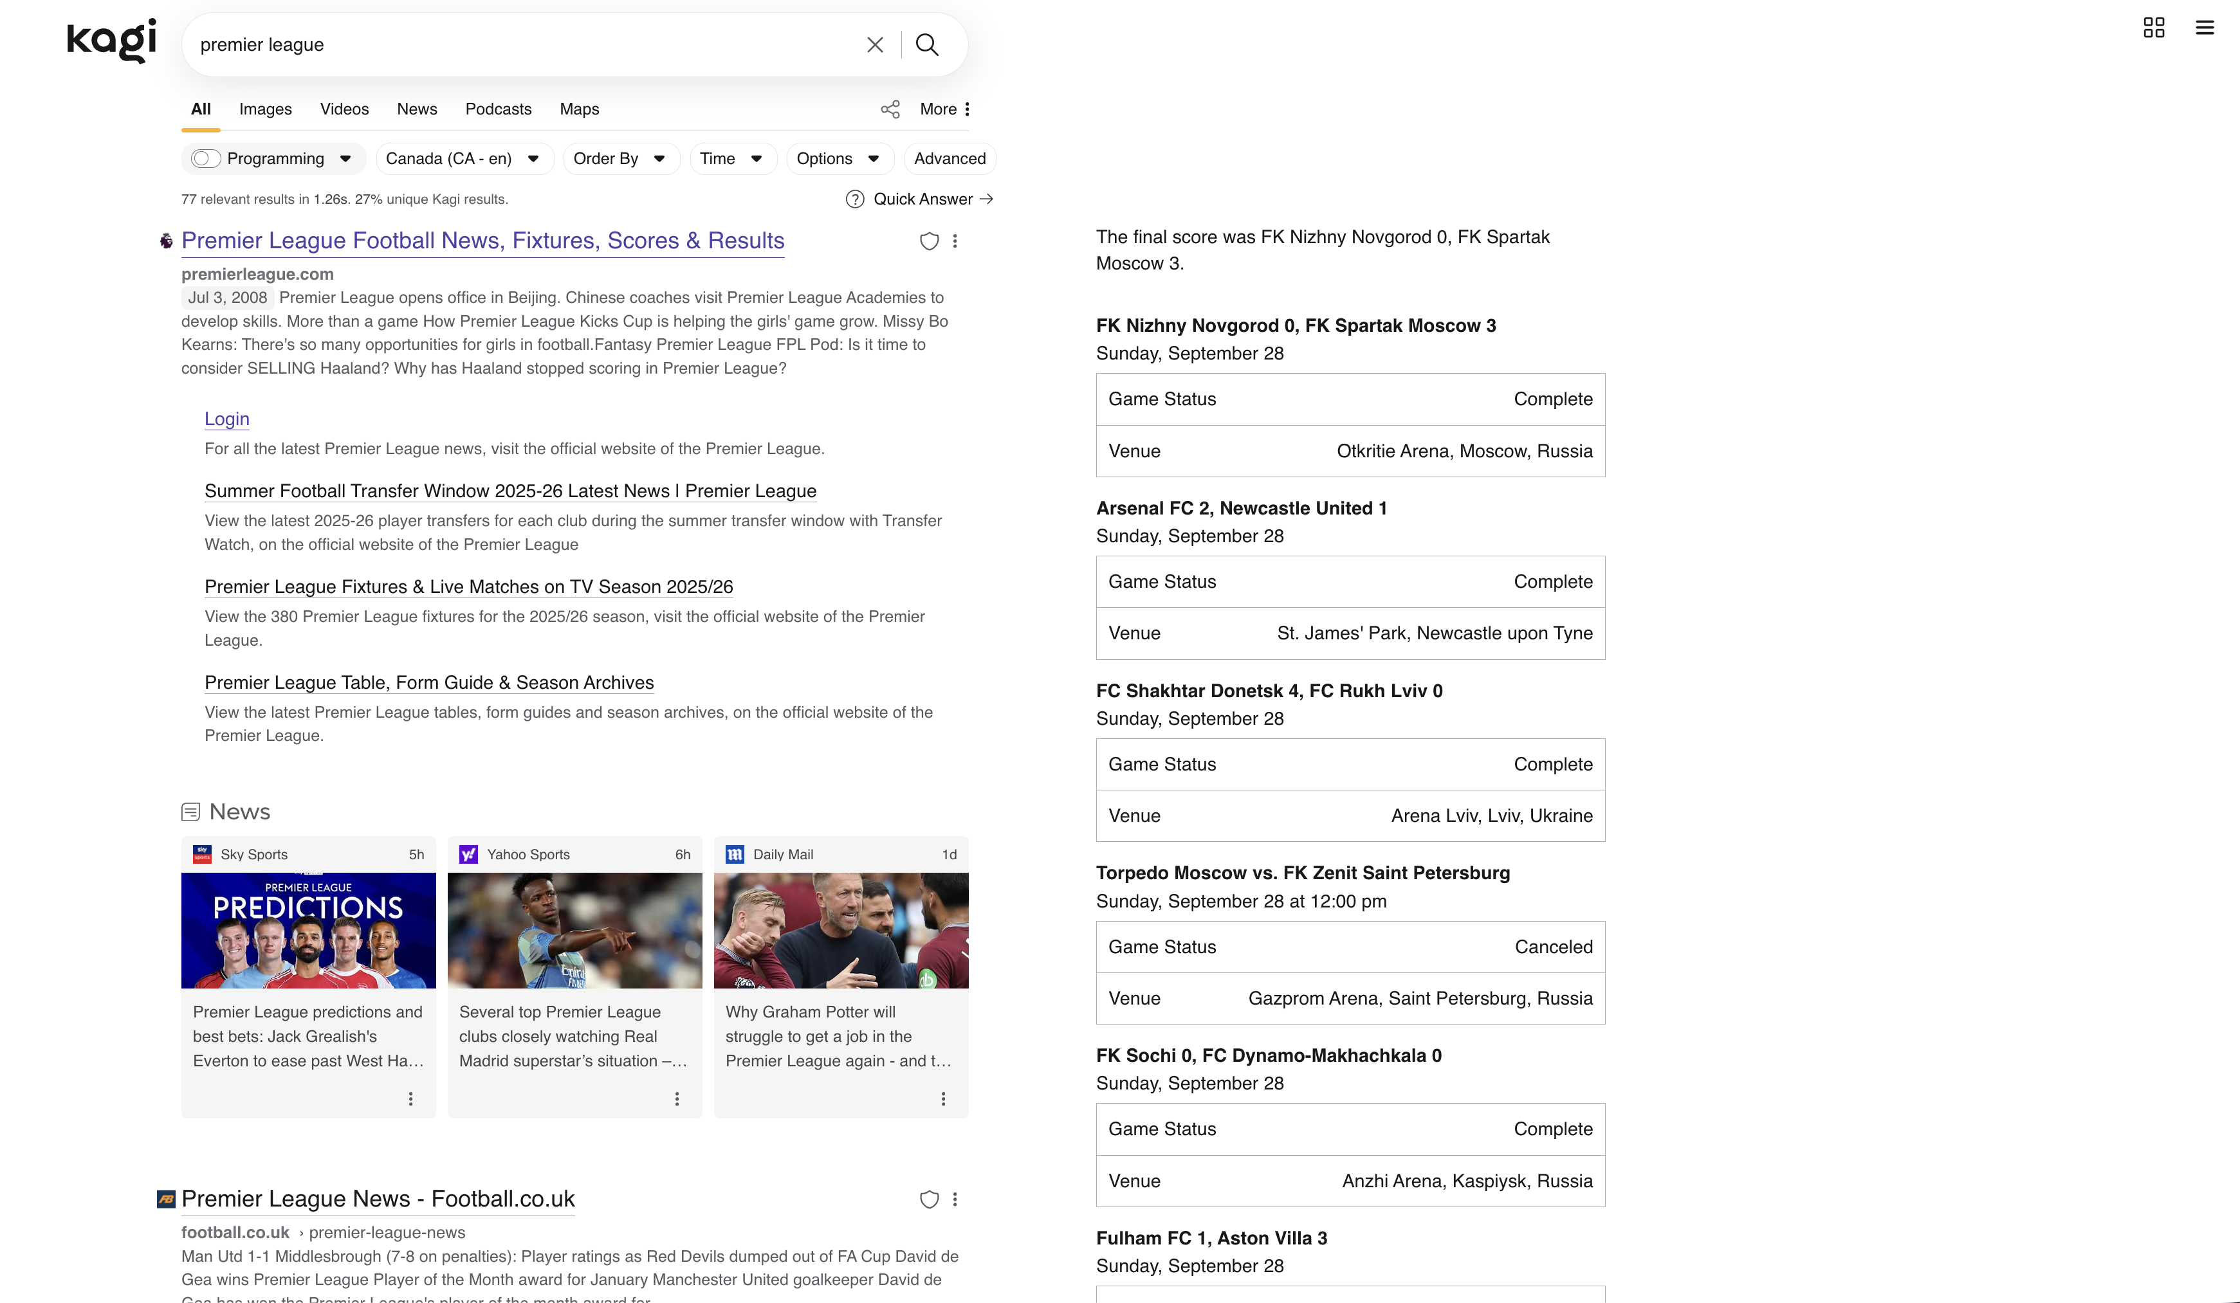Expand the Time filter dropdown
2240x1303 pixels.
click(x=731, y=158)
